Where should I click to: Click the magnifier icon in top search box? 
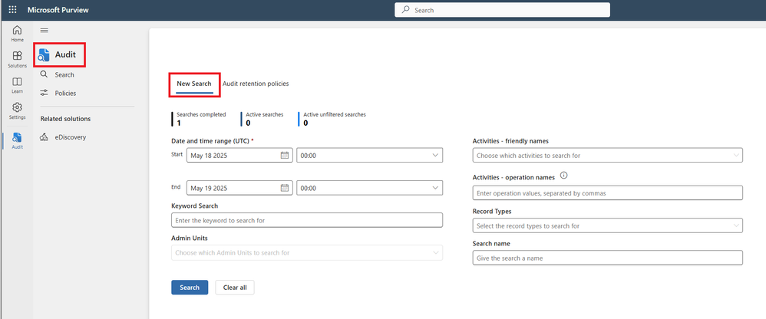tap(405, 10)
